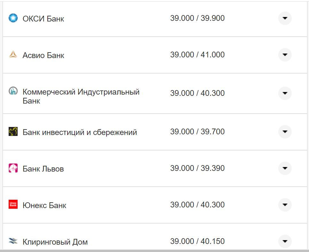Collapse the Банк инвестиций и сбережений dropdown
The height and width of the screenshot is (252, 309).
[x=284, y=132]
